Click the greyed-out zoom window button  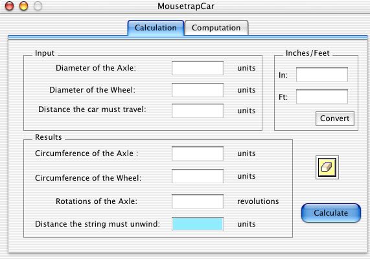(x=38, y=6)
